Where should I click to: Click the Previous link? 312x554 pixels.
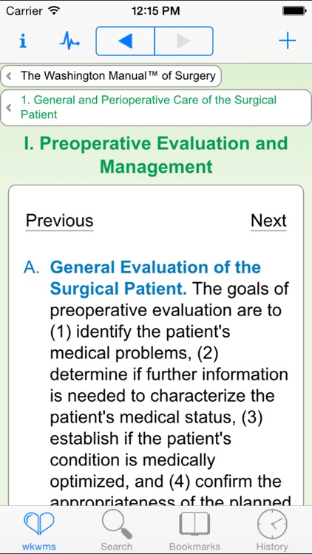click(59, 221)
